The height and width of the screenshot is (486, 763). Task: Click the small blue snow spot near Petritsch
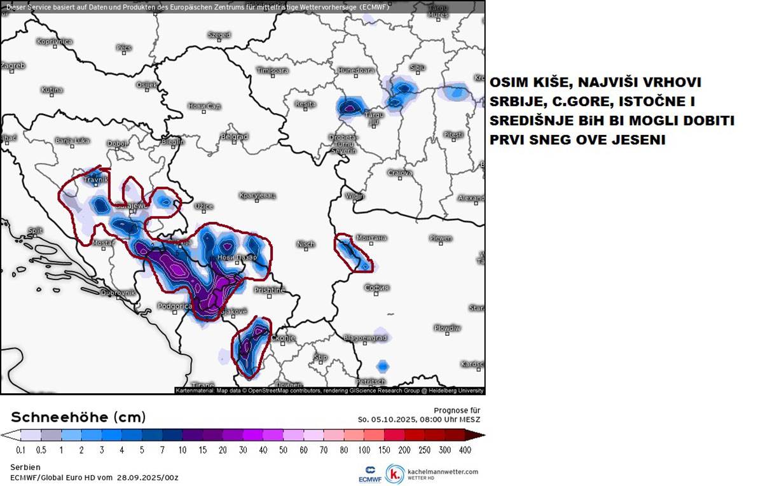tap(382, 366)
